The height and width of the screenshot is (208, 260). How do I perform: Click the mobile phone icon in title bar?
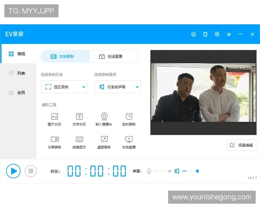(x=205, y=34)
